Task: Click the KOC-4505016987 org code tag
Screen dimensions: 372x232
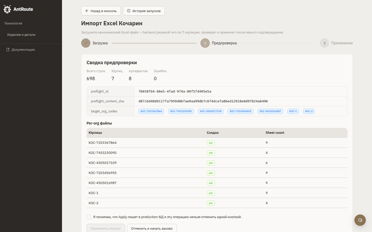Action: 270,111
